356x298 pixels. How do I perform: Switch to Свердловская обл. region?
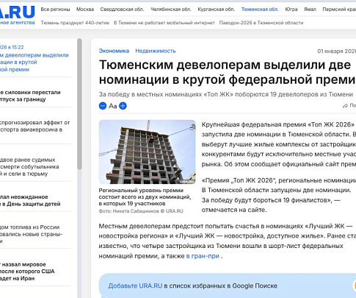[122, 10]
